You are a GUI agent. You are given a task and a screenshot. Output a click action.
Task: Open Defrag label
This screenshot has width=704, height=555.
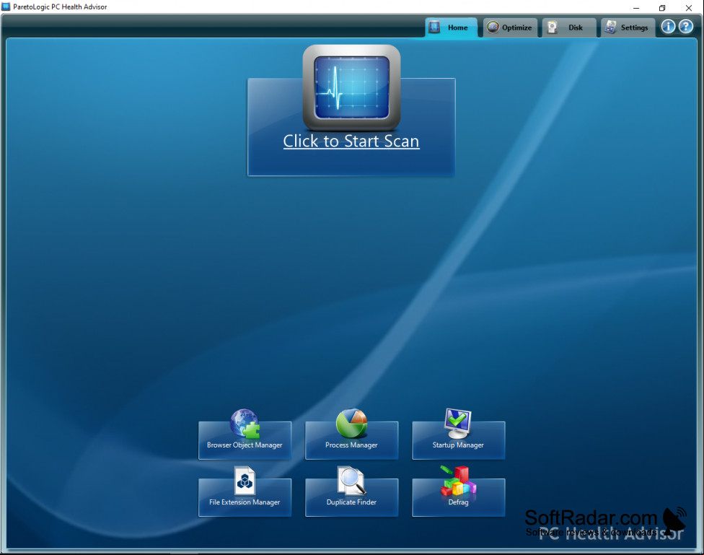(459, 502)
